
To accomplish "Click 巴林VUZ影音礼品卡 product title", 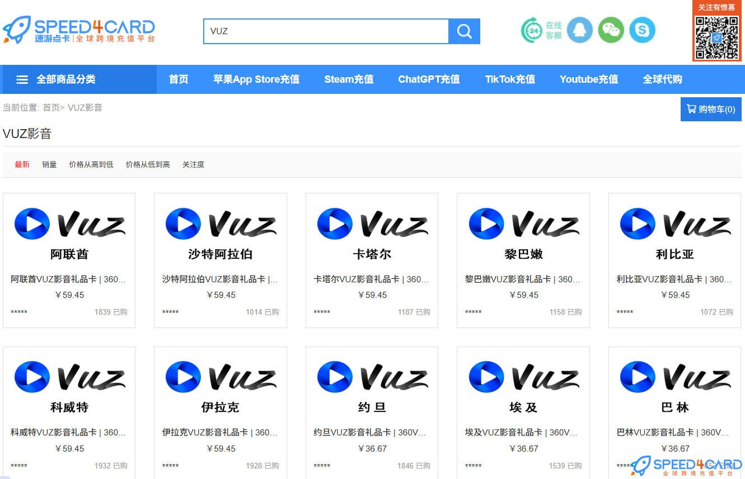I will (673, 432).
